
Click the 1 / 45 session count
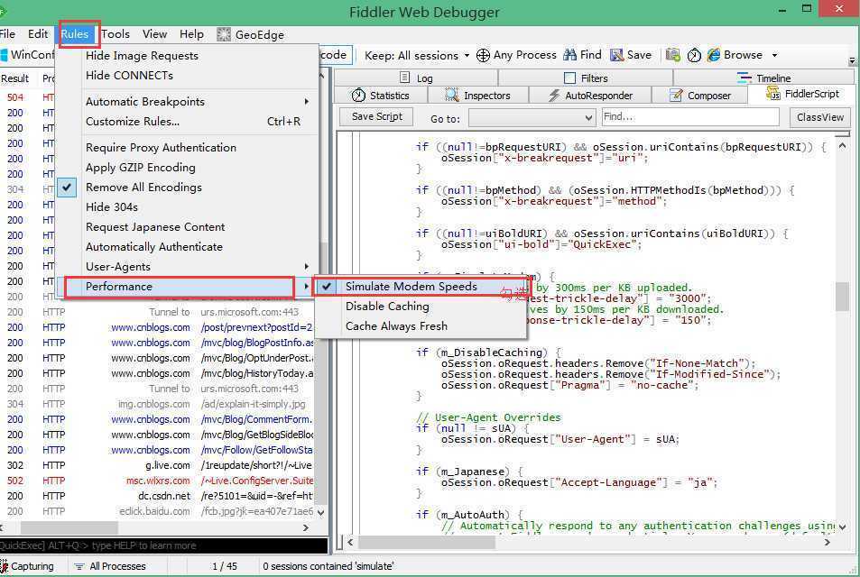point(225,566)
